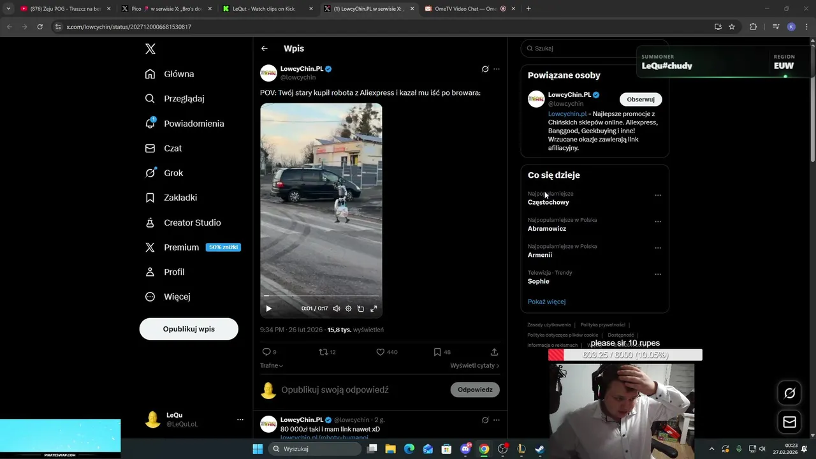Open options for Sophie trend
Image resolution: width=816 pixels, height=459 pixels.
pos(658,274)
